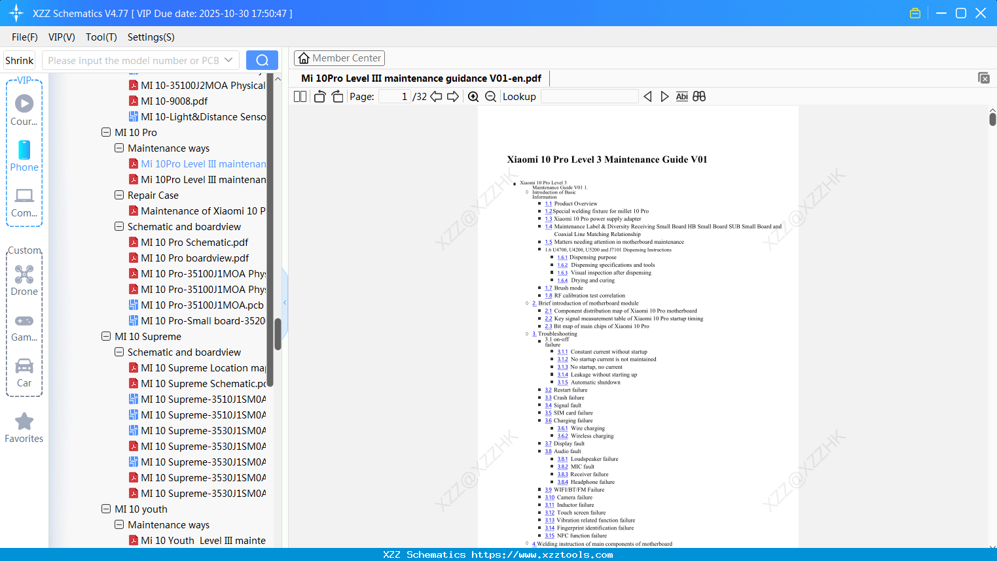Click the PDF icon beside MI 10 Pro boardview.pdf

click(x=134, y=258)
